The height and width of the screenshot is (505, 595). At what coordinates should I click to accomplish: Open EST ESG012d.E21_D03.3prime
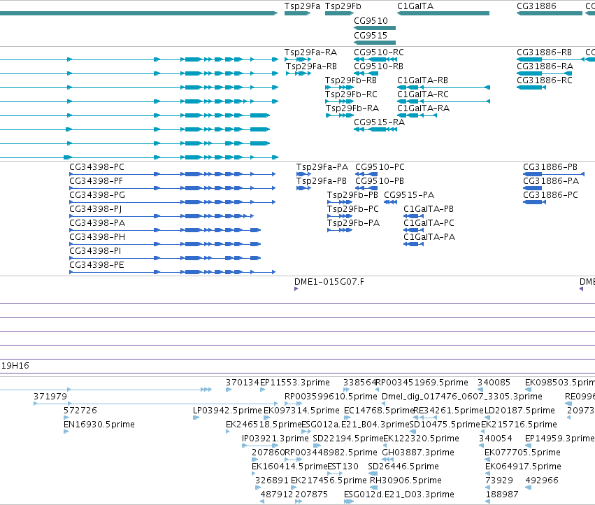[399, 495]
